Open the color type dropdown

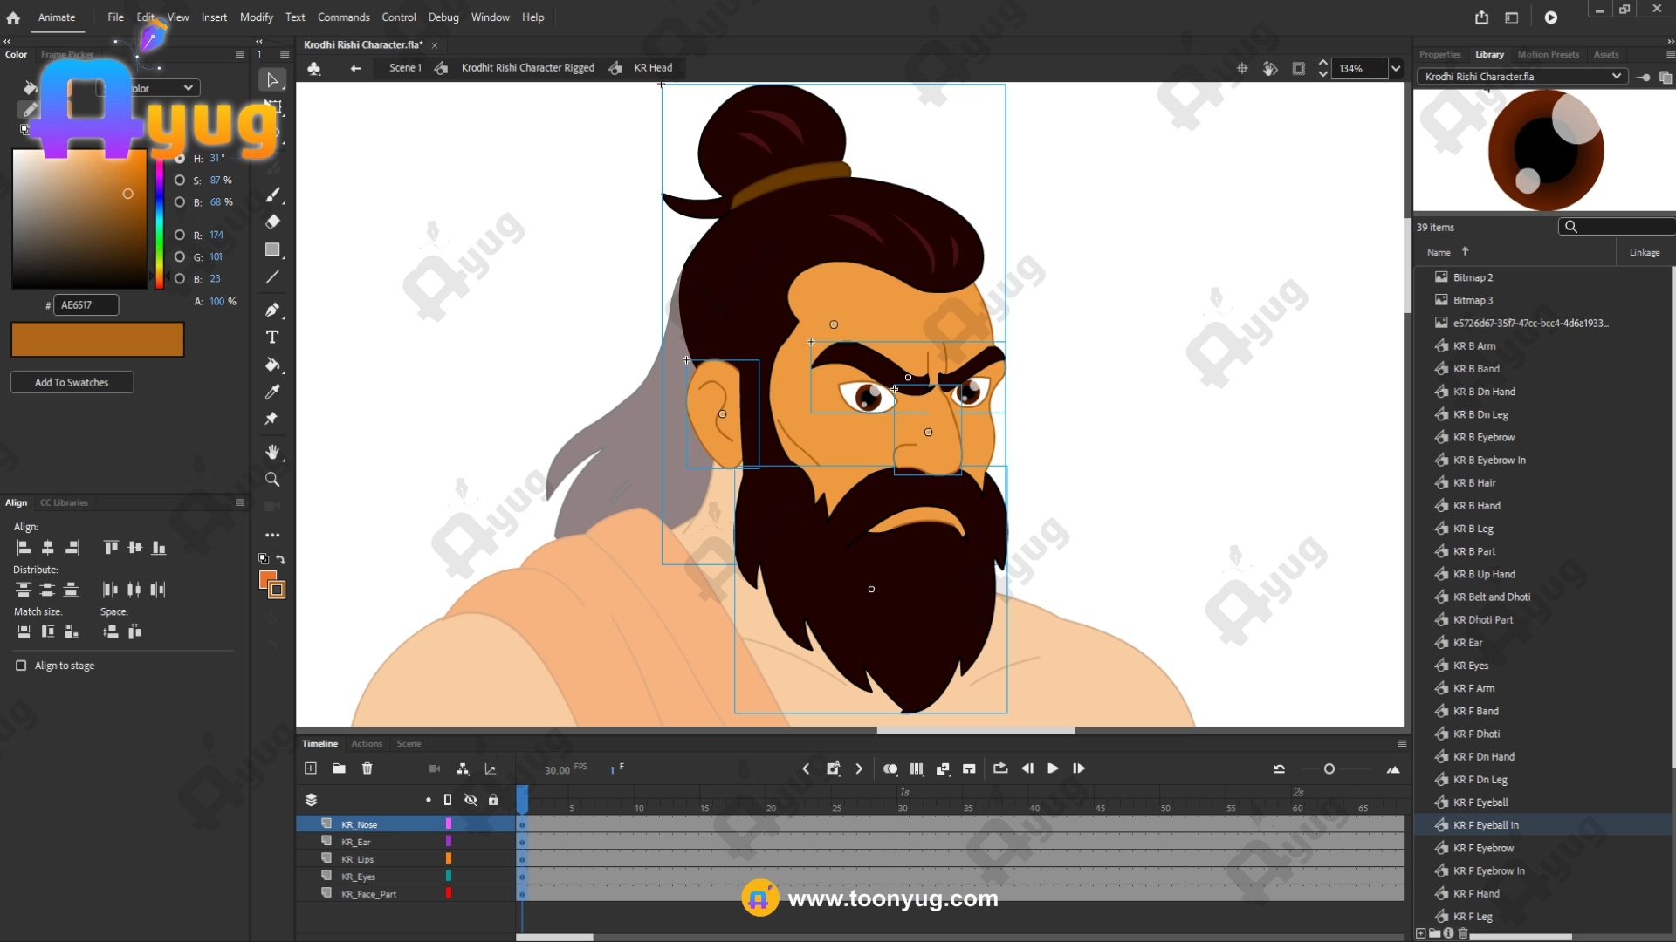pos(188,88)
